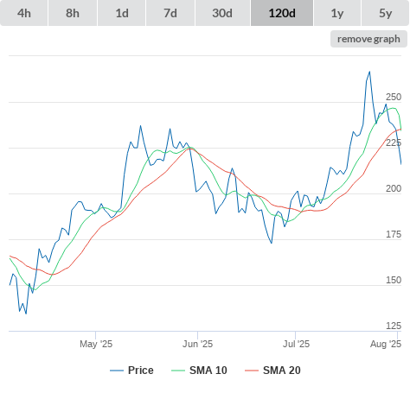The image size is (410, 393).
Task: Click the highest price peak in late July
Action: (369, 72)
